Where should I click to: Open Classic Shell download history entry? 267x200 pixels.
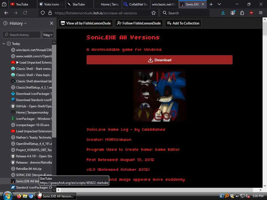tap(31, 81)
